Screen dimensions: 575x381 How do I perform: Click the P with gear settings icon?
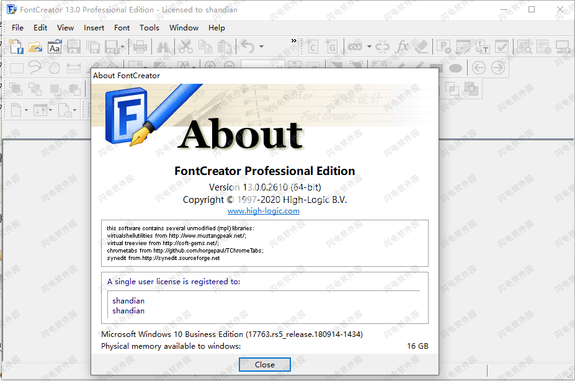tap(444, 47)
